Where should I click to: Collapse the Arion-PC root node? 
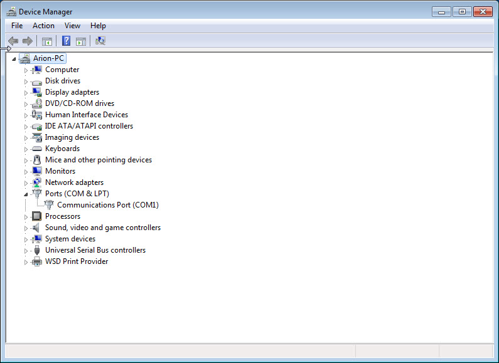[14, 59]
